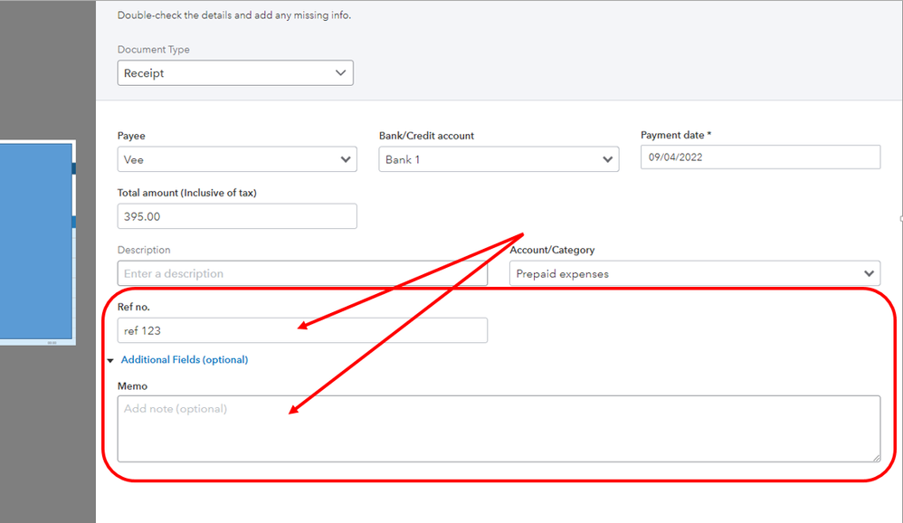Click the Ref no. label text
This screenshot has height=523, width=903.
(134, 308)
